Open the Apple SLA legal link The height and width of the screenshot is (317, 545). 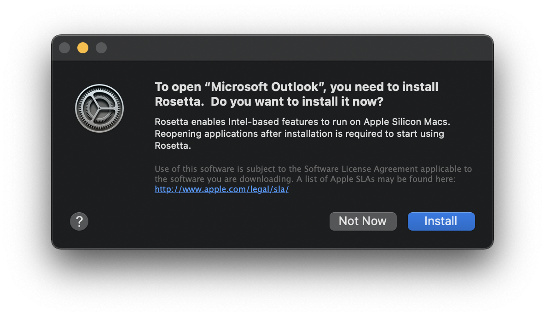(221, 189)
